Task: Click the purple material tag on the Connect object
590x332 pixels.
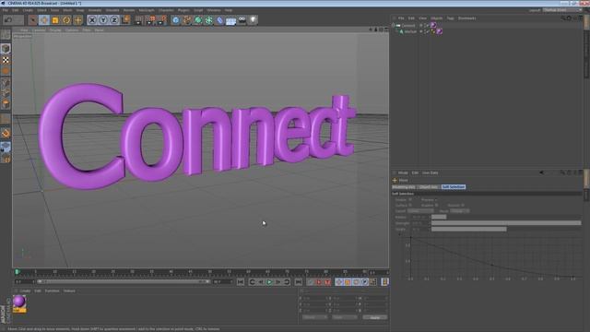Action: point(433,25)
